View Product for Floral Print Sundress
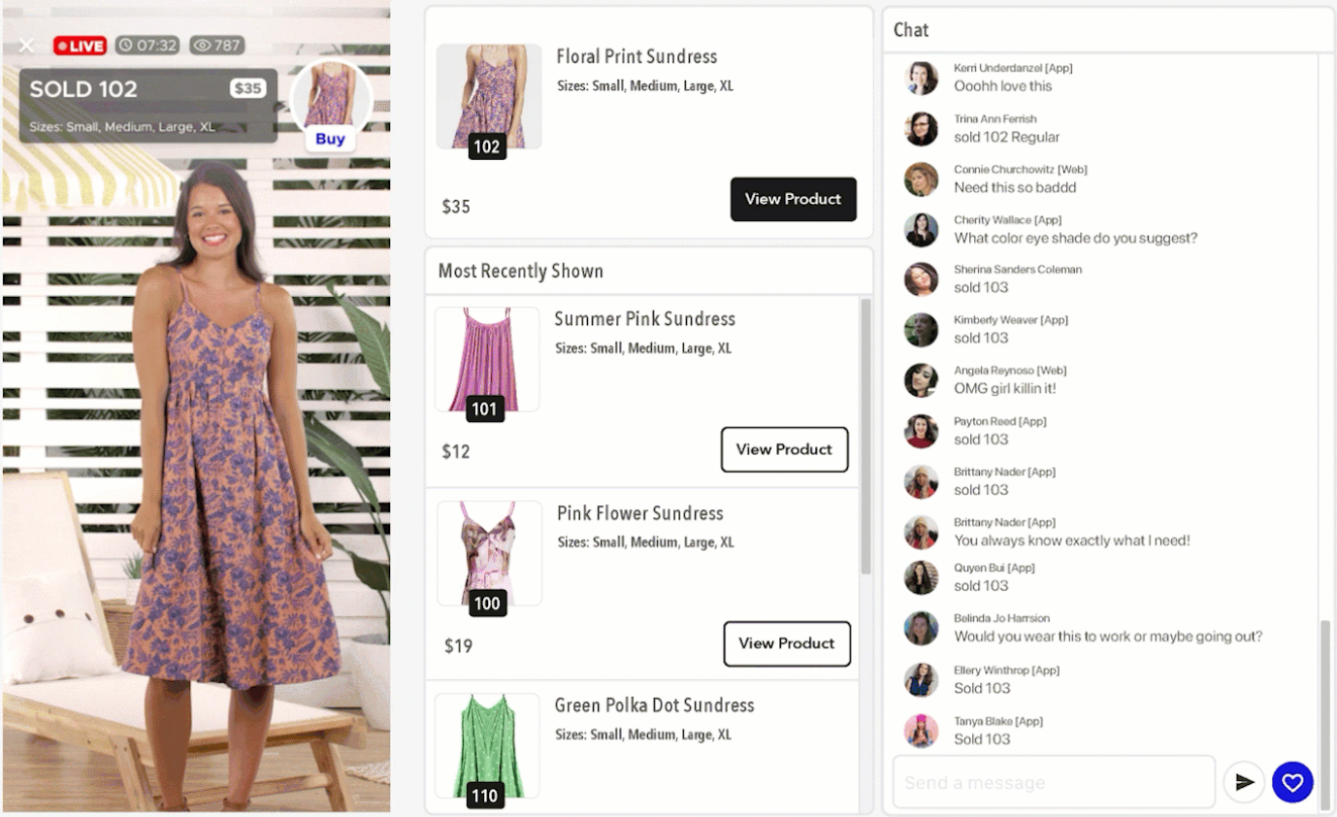This screenshot has width=1337, height=817. click(793, 199)
